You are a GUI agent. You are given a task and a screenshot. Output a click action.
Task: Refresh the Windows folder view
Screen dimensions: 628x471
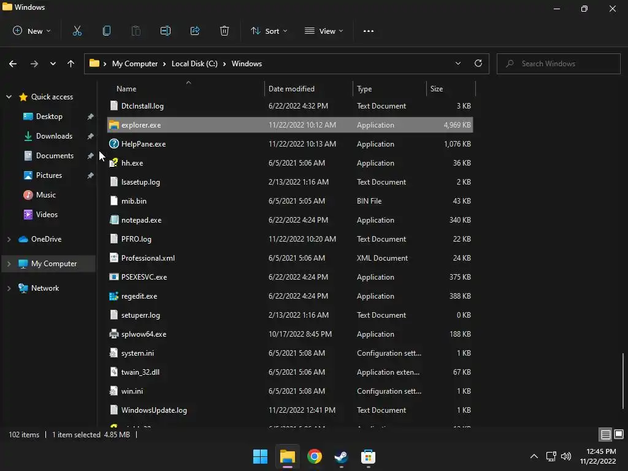[478, 63]
